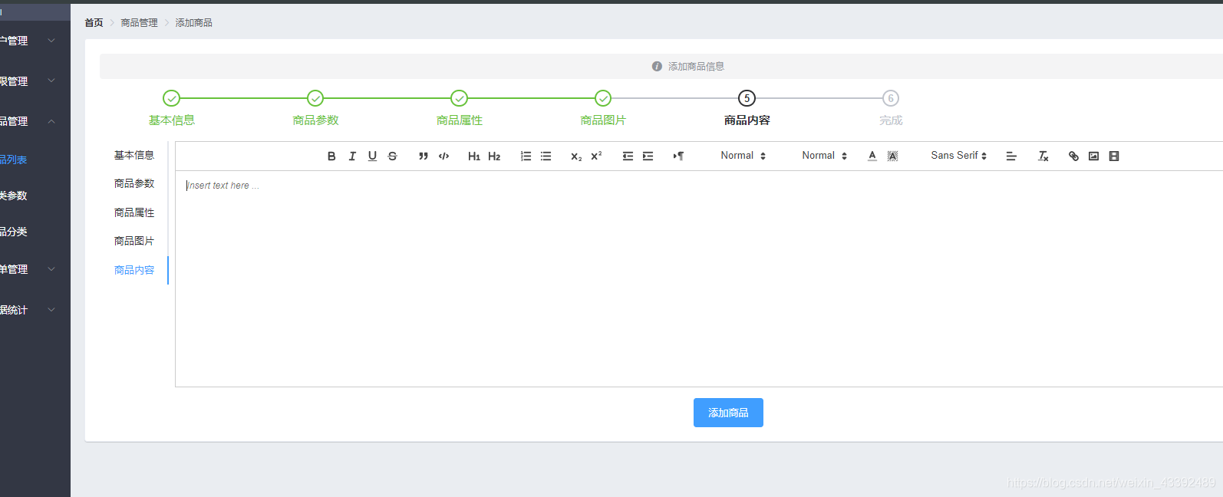Open the 类参数 sidebar item

click(14, 196)
